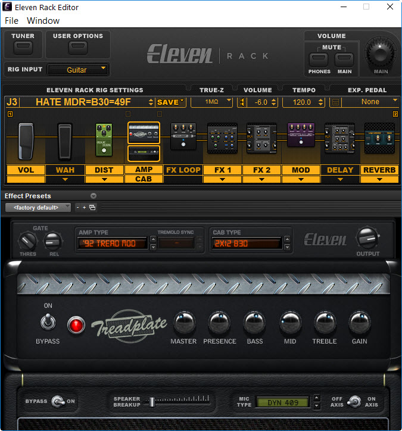Click the red power lamp on the amp
Image resolution: width=402 pixels, height=431 pixels.
(76, 325)
